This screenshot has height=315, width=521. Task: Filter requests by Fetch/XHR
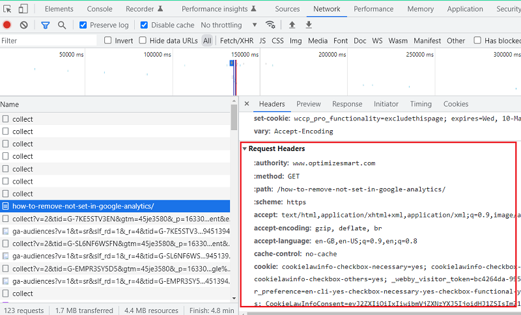click(x=236, y=40)
